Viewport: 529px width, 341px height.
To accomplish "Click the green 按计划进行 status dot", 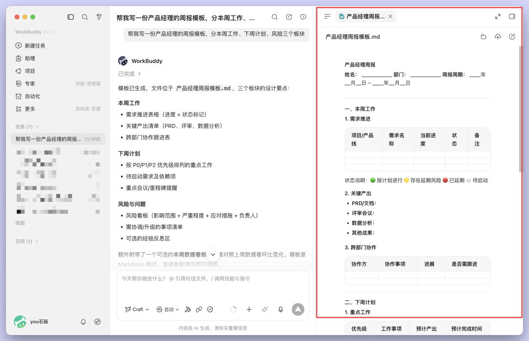I will coord(373,180).
